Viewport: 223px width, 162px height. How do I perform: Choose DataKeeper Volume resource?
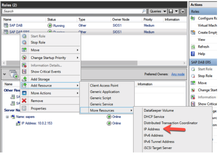click(x=159, y=110)
